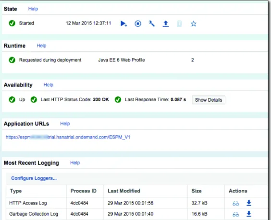The image size is (271, 220).
Task: Click the 32.7 kB size value
Action: (199, 203)
